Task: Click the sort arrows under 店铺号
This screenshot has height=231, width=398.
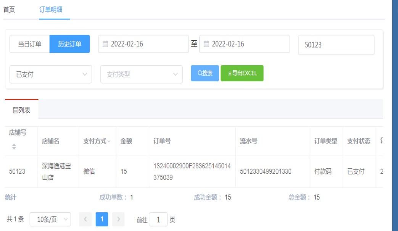Action: pos(14,146)
